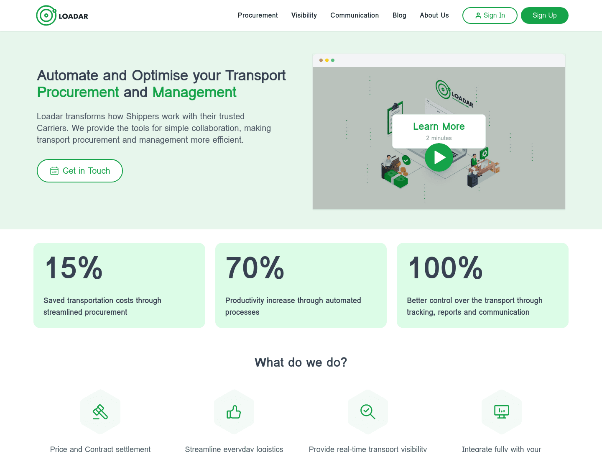
Task: Click the green circular play icon on the video
Action: point(439,157)
